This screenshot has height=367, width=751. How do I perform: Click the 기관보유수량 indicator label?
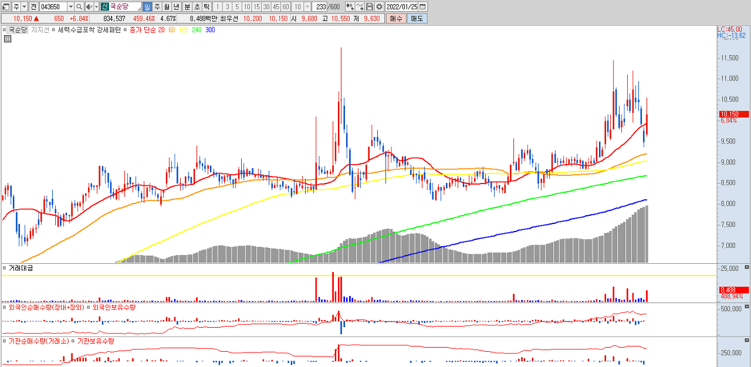coord(96,341)
